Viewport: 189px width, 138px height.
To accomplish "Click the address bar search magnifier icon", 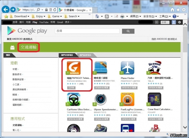I will click(x=38, y=10).
